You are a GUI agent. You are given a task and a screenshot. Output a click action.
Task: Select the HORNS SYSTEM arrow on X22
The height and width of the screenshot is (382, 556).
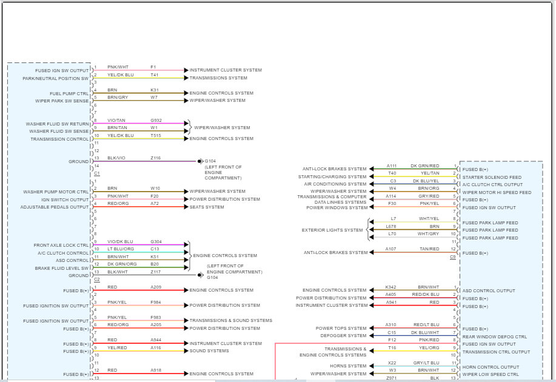pyautogui.click(x=372, y=366)
